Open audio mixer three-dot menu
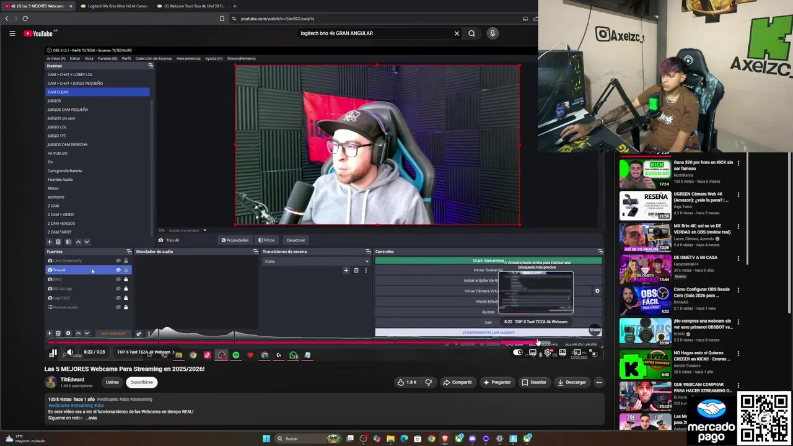Screen dimensions: 793x446 (149, 334)
